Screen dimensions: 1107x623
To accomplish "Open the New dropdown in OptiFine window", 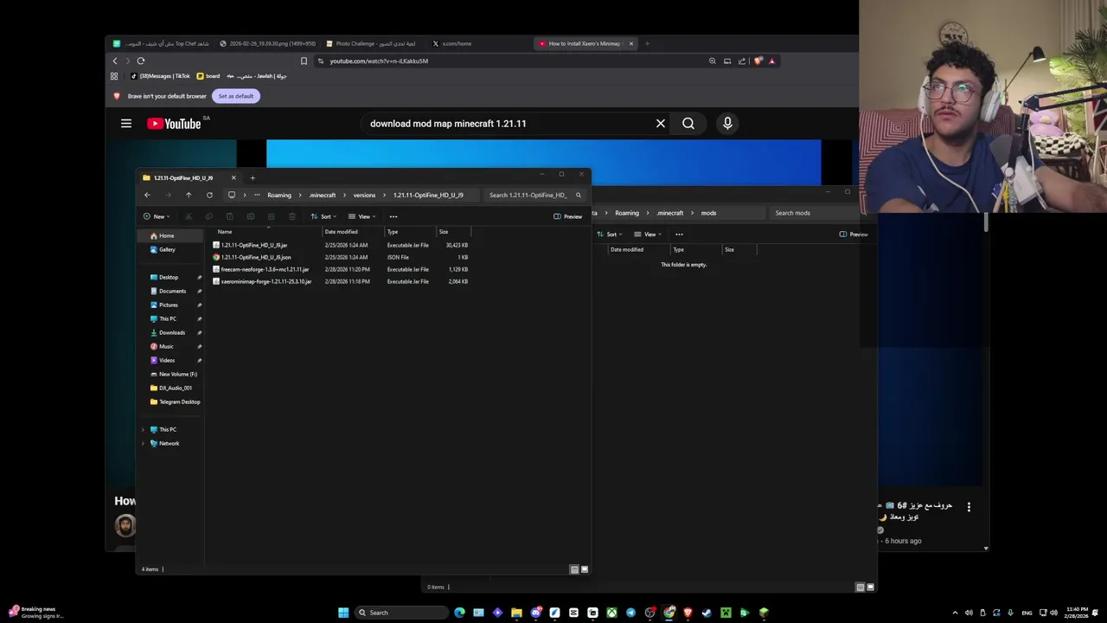I will pos(157,216).
